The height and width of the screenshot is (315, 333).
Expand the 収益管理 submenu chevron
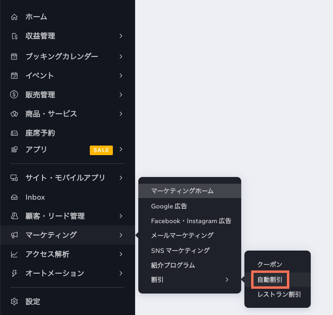121,36
